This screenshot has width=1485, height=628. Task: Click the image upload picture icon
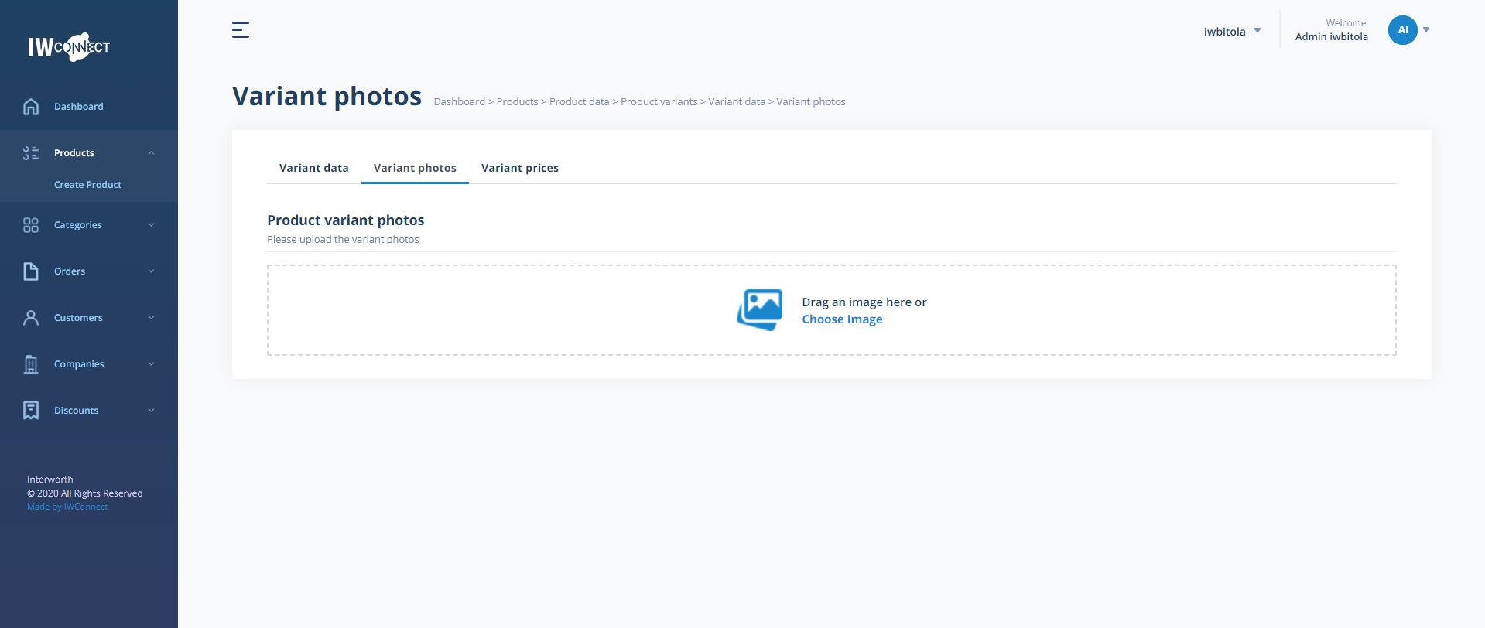[x=760, y=310]
